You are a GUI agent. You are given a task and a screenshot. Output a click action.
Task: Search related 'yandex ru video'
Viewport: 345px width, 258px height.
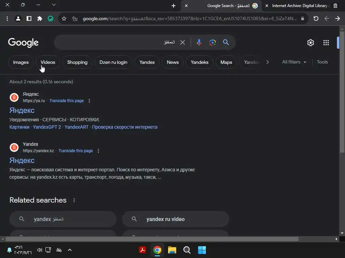[175, 219]
